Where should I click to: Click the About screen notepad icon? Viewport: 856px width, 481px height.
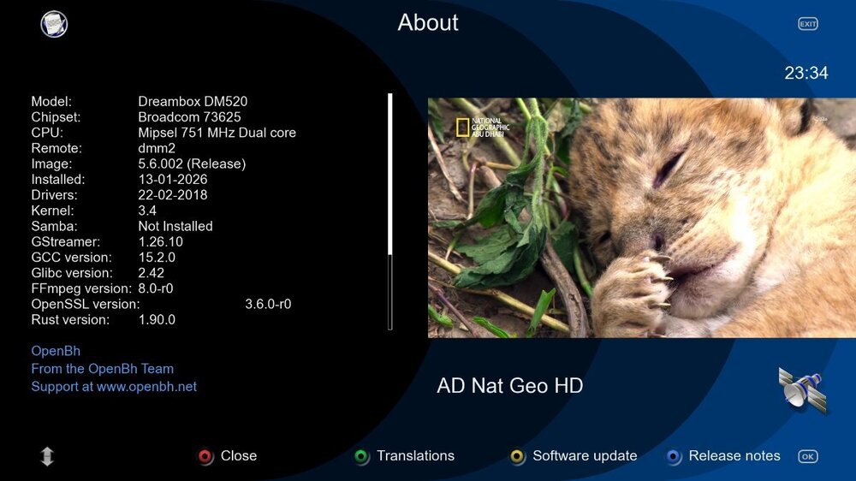[x=54, y=24]
